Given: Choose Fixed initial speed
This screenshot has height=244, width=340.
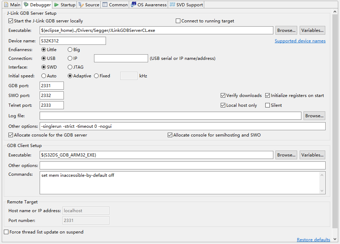Looking at the screenshot, I should click(x=96, y=76).
